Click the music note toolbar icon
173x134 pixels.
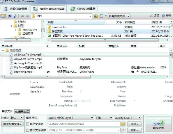tap(15, 16)
